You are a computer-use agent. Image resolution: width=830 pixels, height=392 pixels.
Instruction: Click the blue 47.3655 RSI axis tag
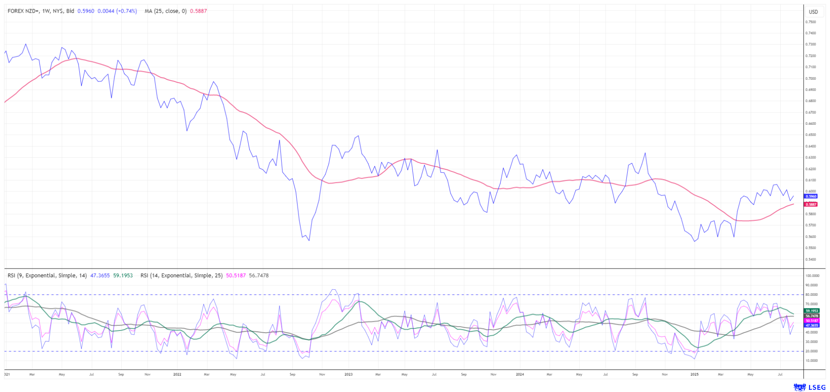[x=811, y=325]
